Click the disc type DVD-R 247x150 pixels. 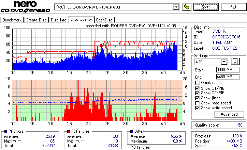[219, 31]
